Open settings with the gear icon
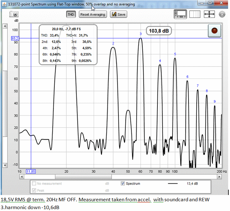 pyautogui.click(x=222, y=14)
